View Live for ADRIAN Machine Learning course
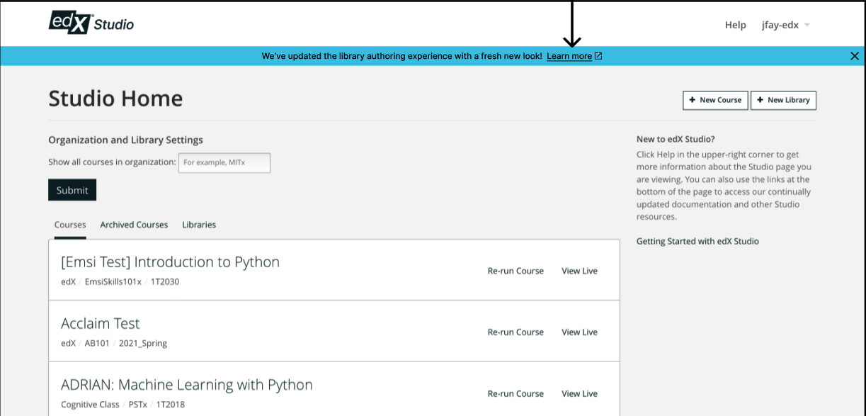866x416 pixels. [579, 394]
